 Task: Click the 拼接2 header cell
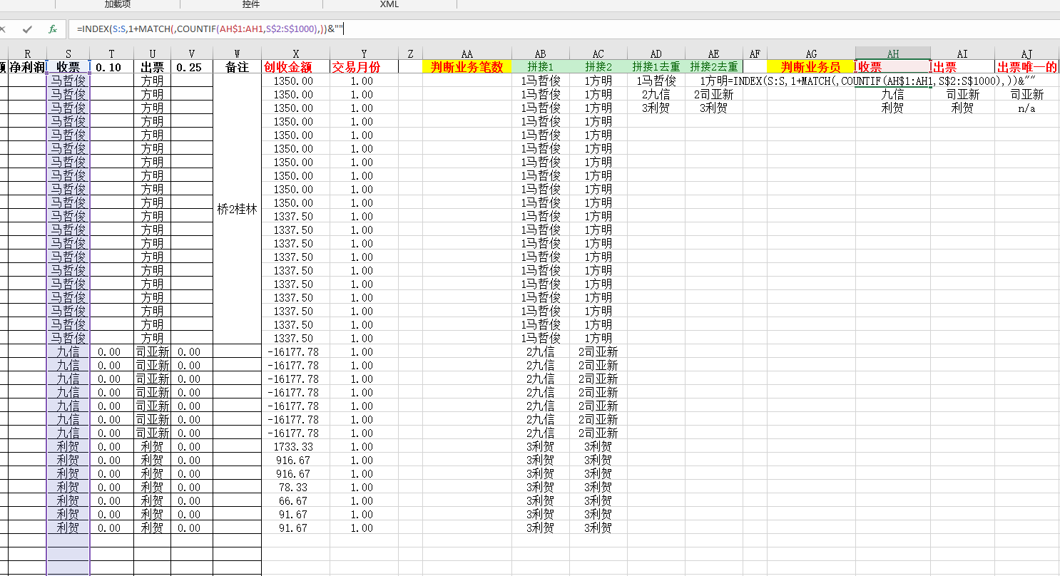pyautogui.click(x=598, y=67)
